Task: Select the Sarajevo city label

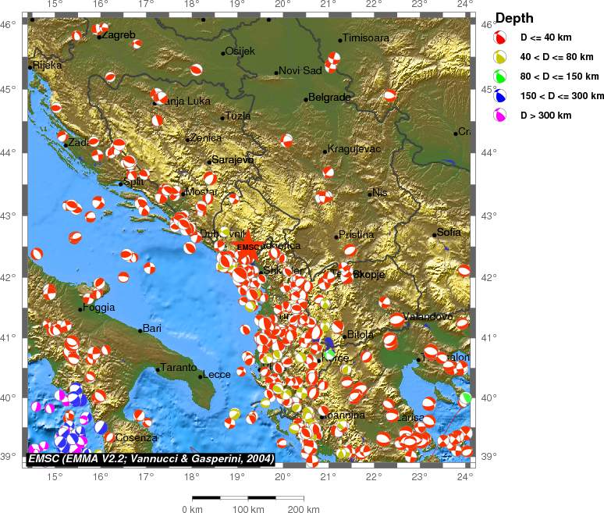Action: (233, 160)
